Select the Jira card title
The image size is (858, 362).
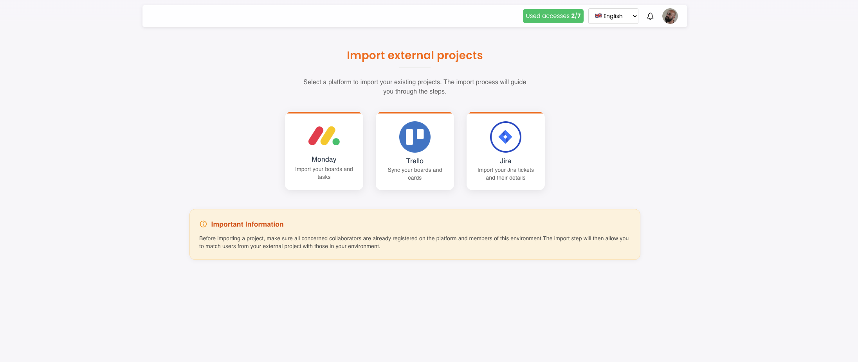[505, 161]
